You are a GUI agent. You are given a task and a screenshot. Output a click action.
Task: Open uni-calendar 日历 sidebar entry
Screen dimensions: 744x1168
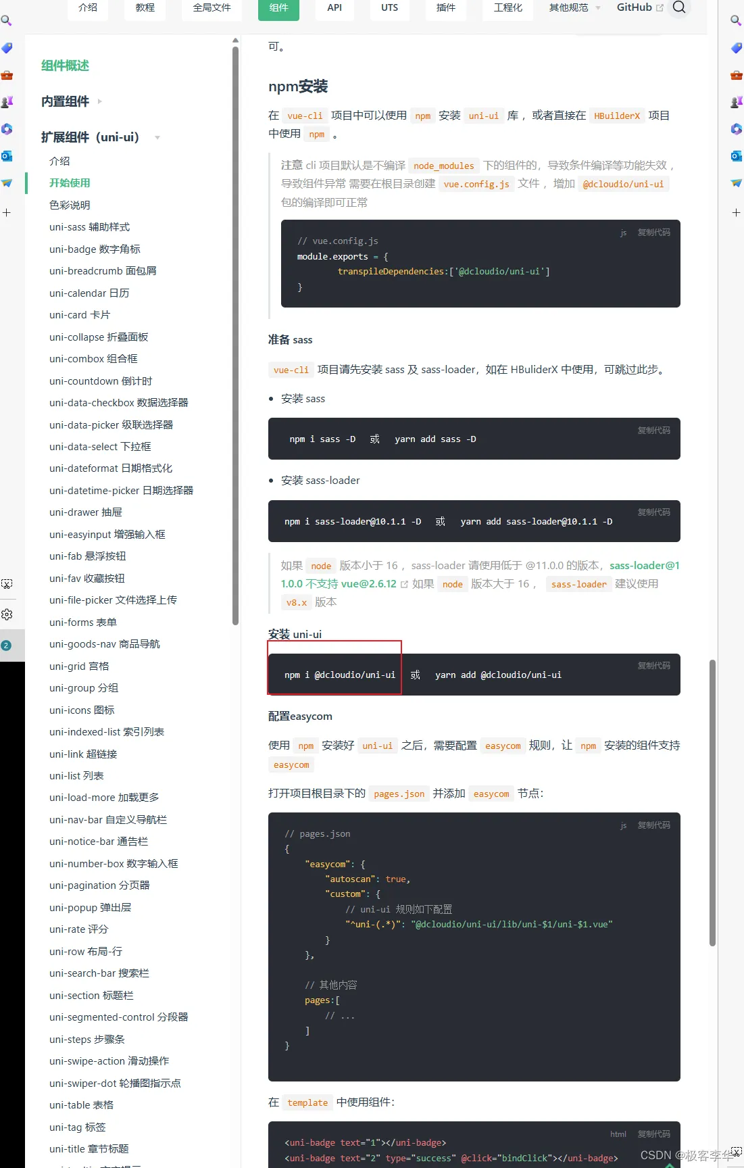(89, 293)
